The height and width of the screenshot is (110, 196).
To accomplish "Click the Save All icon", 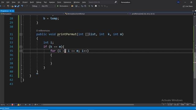I will coord(18,6).
